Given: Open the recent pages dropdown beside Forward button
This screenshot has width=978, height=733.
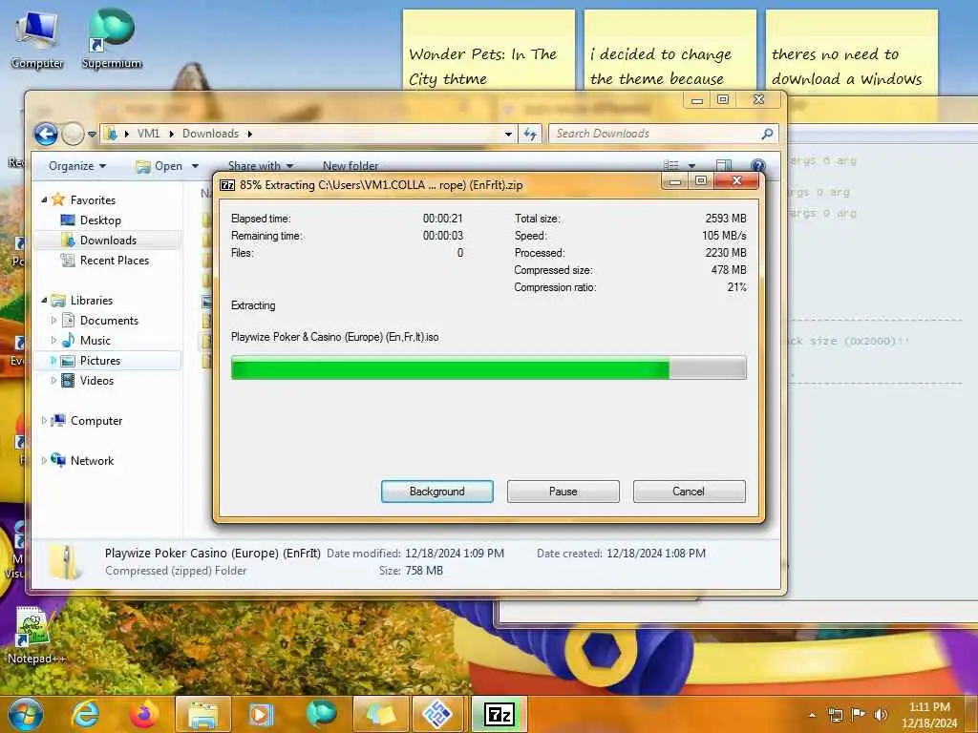Looking at the screenshot, I should point(93,134).
